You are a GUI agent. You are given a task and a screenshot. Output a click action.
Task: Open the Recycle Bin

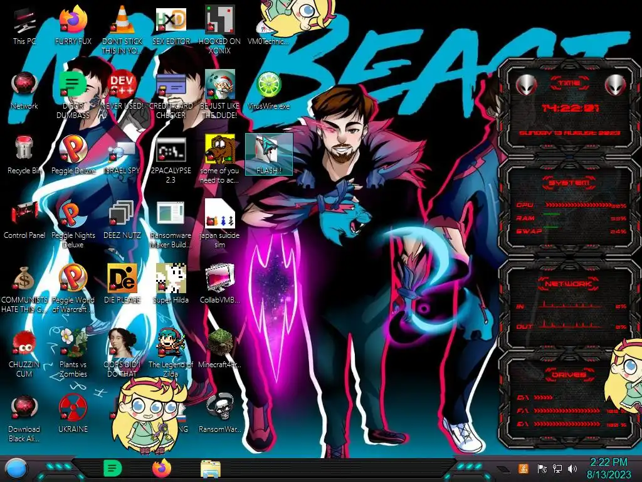[24, 155]
